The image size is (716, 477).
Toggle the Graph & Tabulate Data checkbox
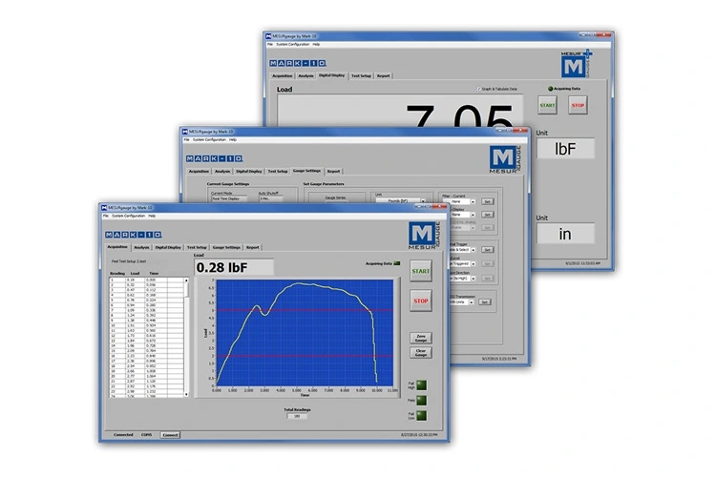(x=478, y=89)
